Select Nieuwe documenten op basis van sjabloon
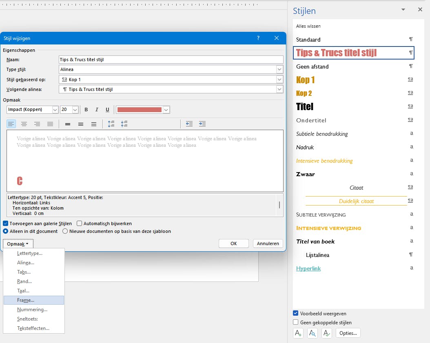 (x=65, y=231)
